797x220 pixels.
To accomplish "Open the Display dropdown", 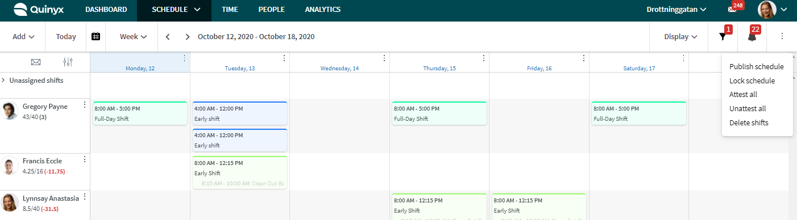I will click(x=680, y=36).
